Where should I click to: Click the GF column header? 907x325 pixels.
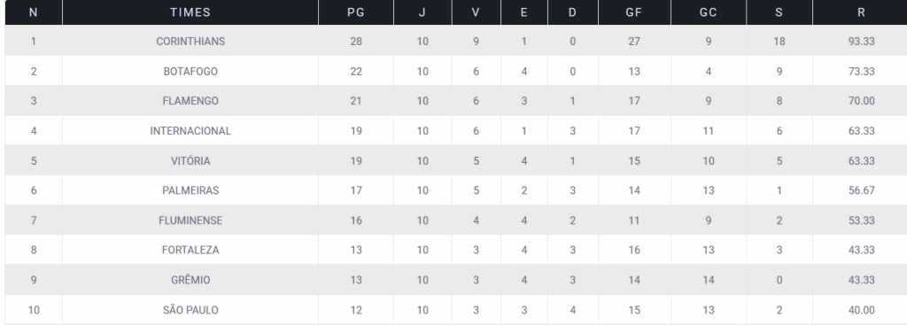click(x=634, y=12)
